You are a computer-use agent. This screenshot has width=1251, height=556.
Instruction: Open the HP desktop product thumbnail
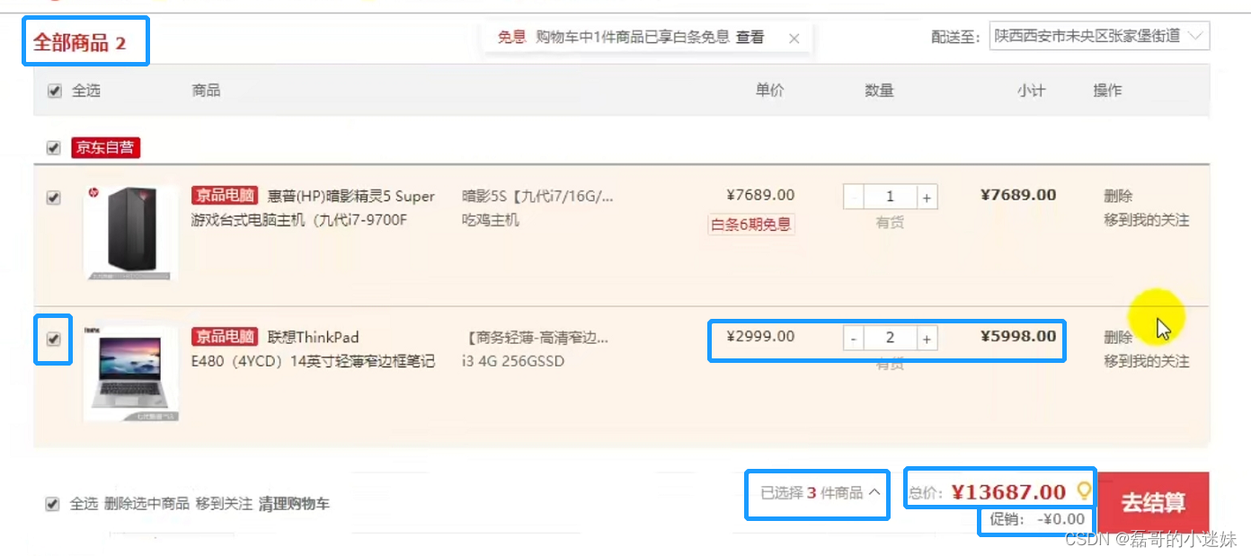130,234
